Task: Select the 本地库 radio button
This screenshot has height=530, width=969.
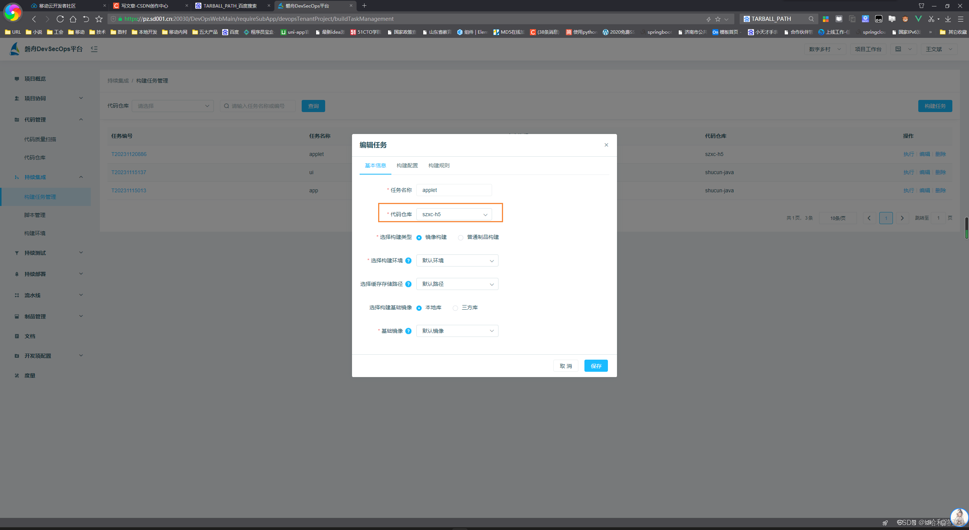Action: point(419,308)
